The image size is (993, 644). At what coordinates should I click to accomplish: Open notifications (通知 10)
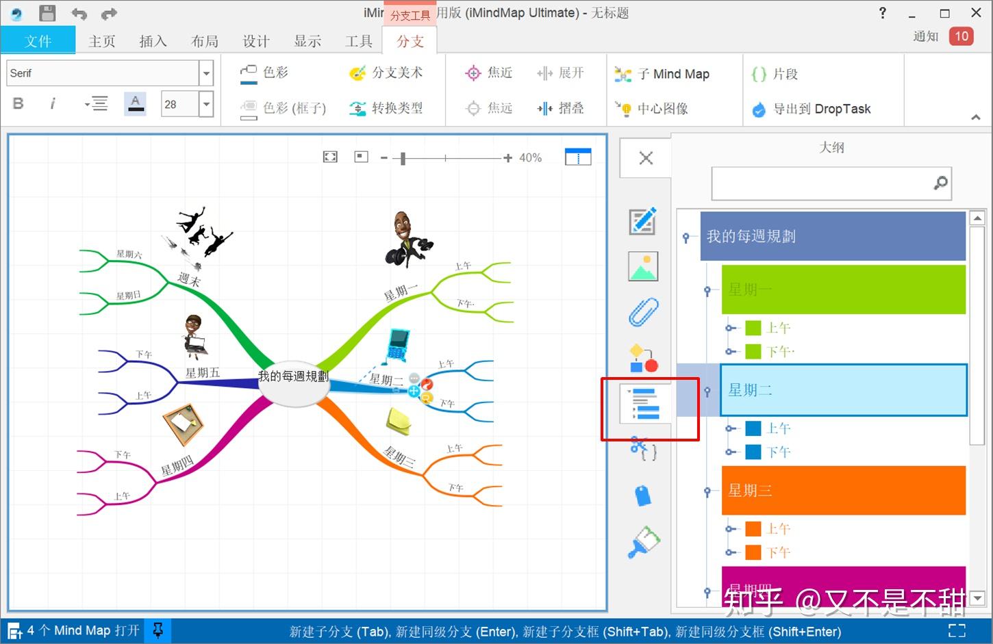tap(943, 36)
